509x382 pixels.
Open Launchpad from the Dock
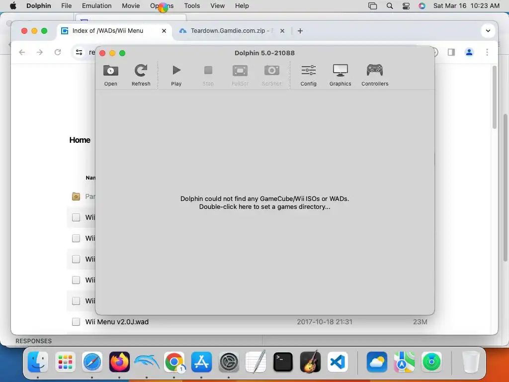[65, 362]
